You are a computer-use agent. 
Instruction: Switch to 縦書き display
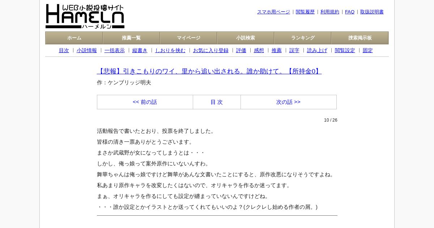pyautogui.click(x=140, y=51)
